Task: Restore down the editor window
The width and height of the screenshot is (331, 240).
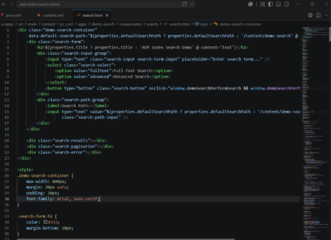Action: coord(312,4)
